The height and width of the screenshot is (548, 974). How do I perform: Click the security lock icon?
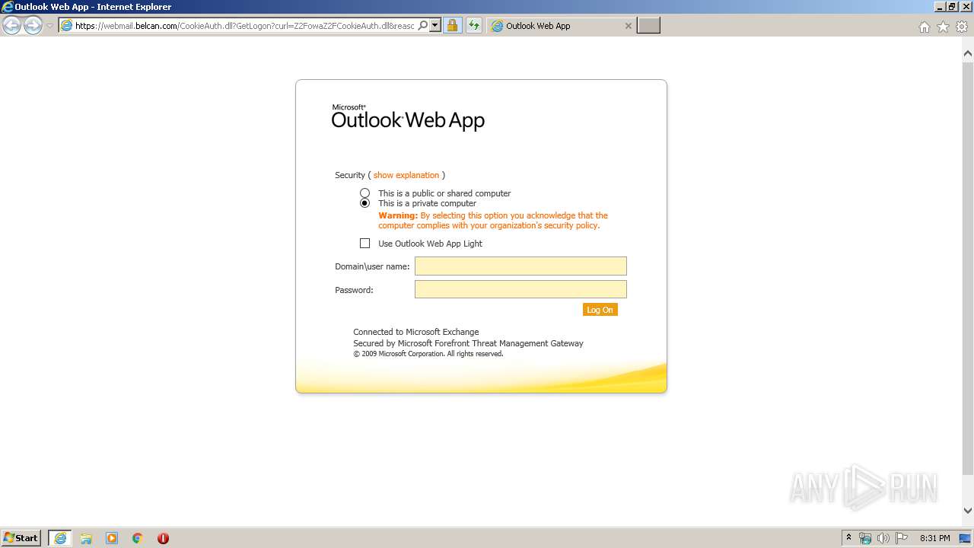tap(453, 26)
